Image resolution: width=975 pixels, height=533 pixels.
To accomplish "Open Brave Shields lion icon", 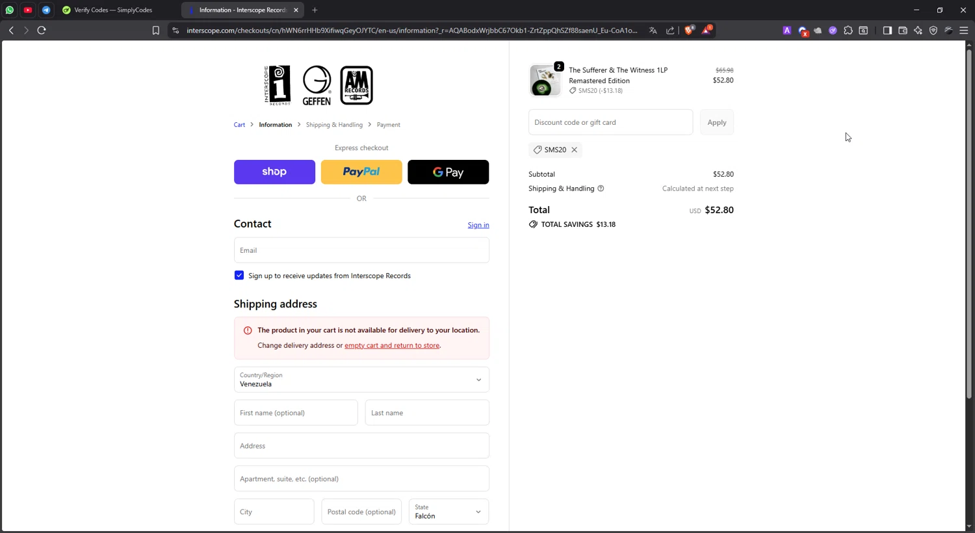I will [689, 30].
